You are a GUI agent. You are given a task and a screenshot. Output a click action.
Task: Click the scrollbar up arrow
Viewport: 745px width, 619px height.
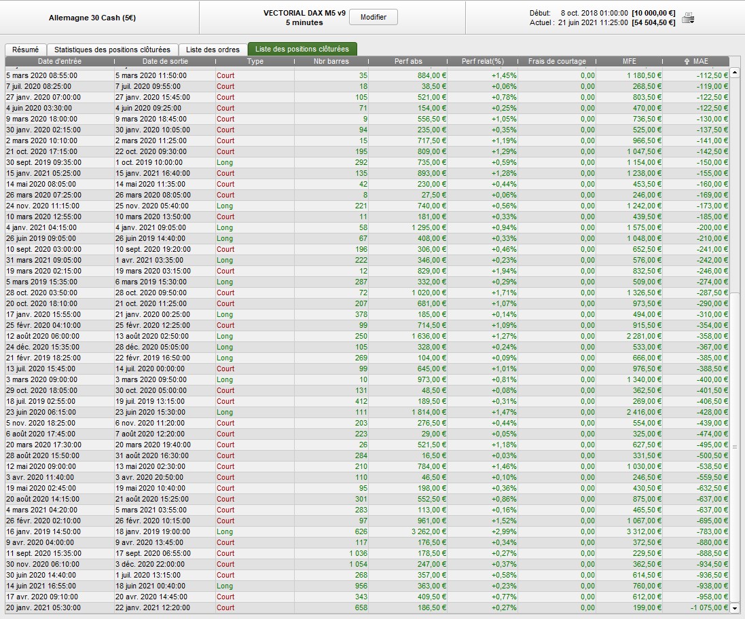[735, 73]
